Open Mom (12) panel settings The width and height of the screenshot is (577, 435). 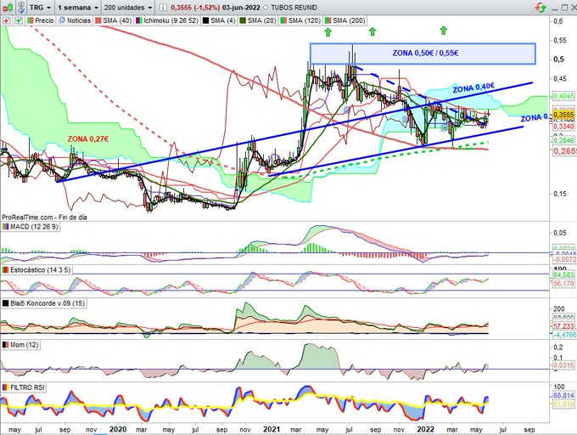[x=21, y=345]
